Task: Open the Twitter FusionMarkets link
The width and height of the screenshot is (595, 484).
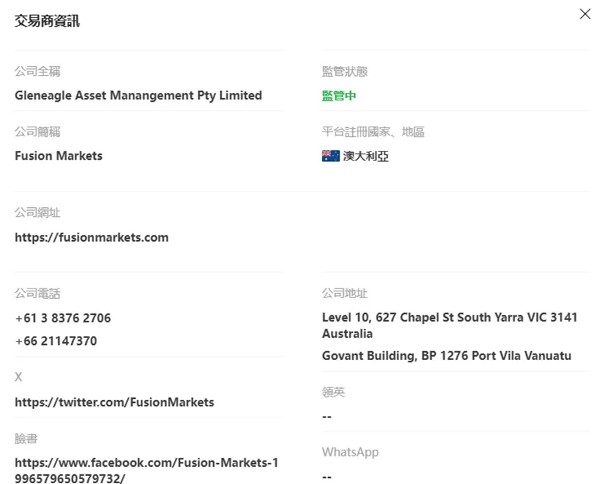Action: coord(114,402)
